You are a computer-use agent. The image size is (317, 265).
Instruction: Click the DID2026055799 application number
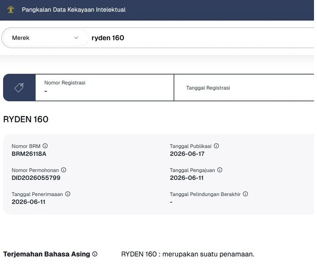36,178
